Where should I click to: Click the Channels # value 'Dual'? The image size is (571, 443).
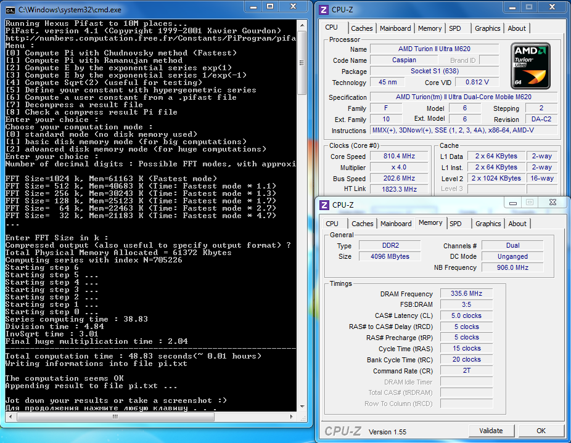(x=513, y=245)
